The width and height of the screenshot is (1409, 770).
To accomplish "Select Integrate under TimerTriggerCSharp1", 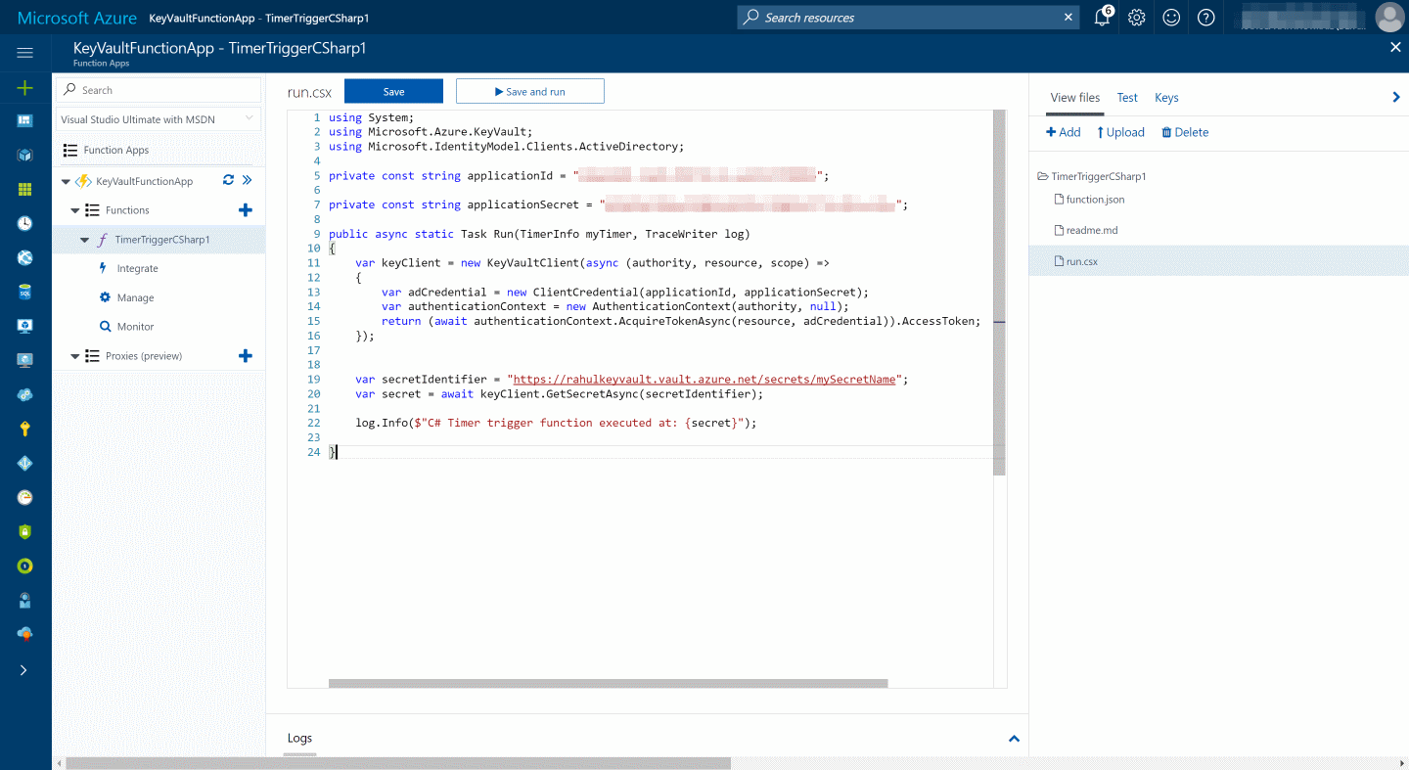I will (x=137, y=268).
